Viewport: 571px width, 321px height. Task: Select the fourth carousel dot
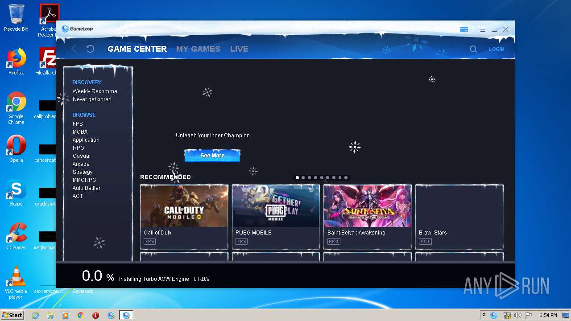(315, 177)
